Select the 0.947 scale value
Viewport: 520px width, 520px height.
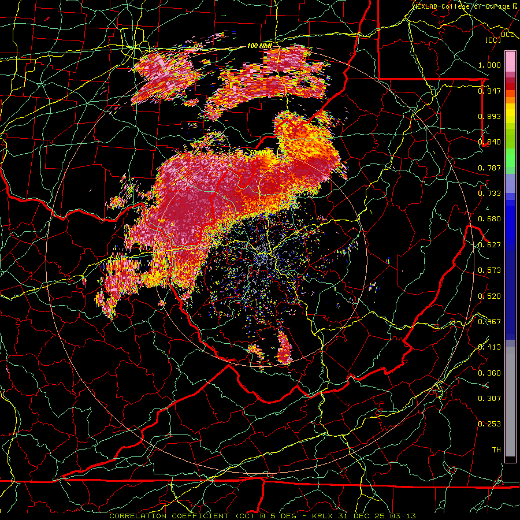tap(489, 91)
